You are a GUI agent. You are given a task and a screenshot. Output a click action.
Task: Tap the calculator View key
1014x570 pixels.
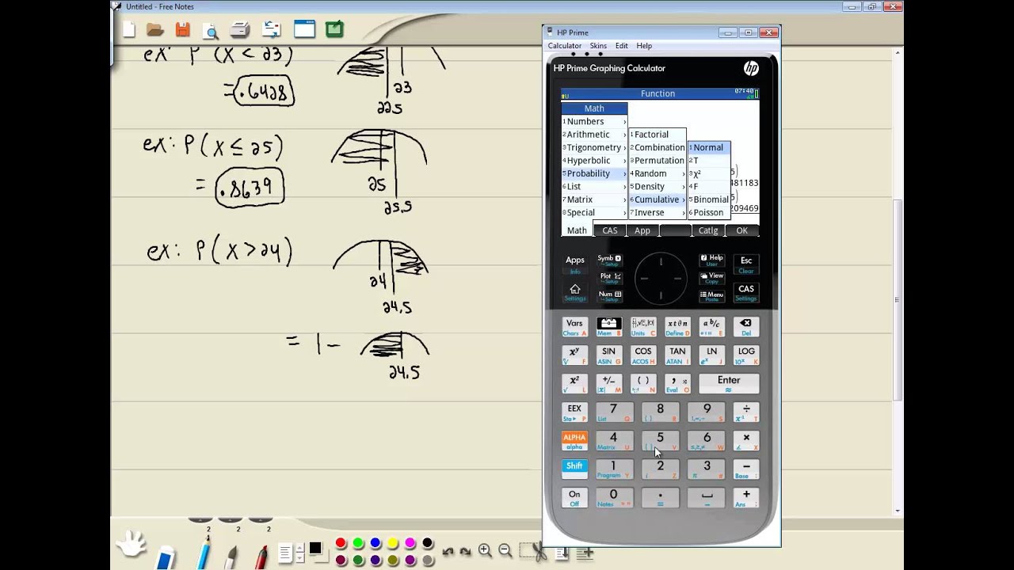pos(711,278)
